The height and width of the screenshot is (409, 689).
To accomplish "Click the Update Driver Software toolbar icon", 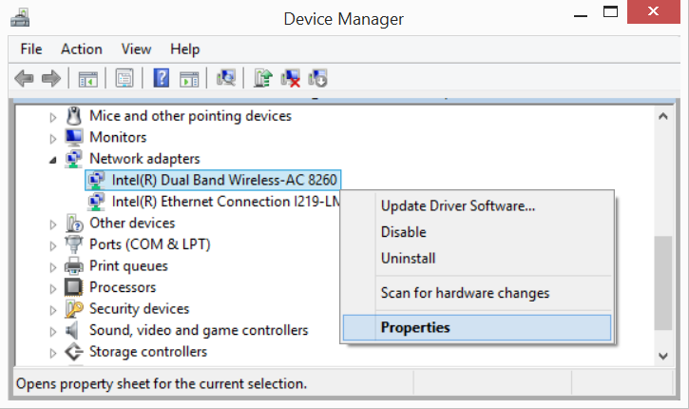I will pyautogui.click(x=262, y=79).
